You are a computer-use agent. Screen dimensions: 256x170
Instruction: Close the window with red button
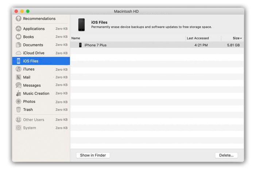[16, 11]
